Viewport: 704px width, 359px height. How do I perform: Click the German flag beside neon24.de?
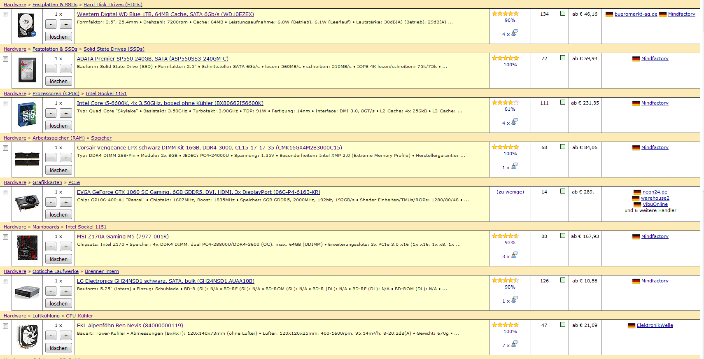click(x=637, y=192)
